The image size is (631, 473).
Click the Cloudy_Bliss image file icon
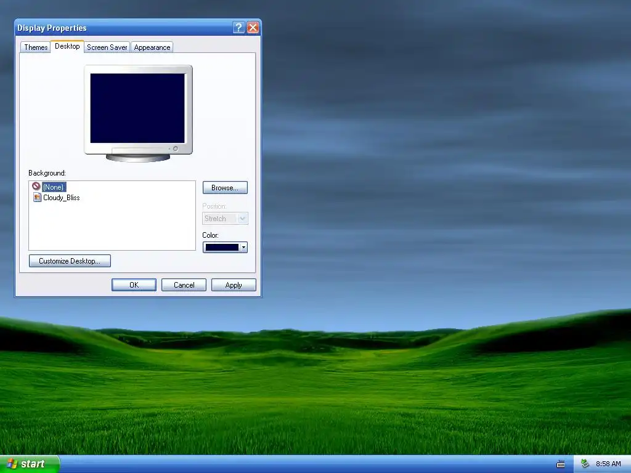coord(37,197)
